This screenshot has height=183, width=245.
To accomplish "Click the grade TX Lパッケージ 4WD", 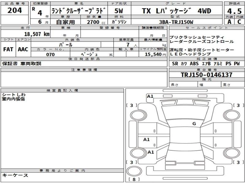I will 177,11.
